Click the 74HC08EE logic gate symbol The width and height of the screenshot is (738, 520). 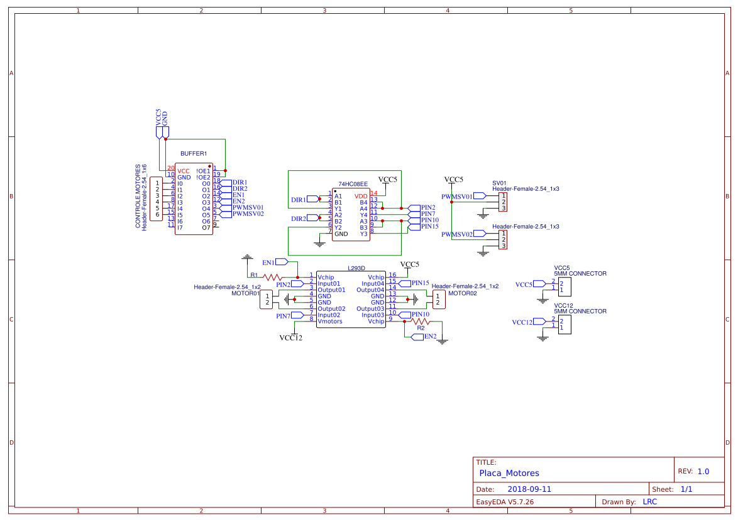(352, 214)
